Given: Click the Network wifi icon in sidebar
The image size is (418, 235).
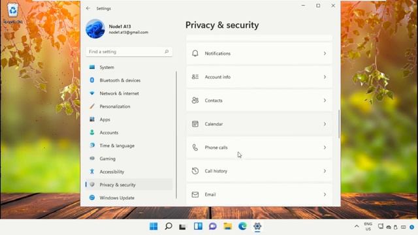Looking at the screenshot, I should click(92, 93).
